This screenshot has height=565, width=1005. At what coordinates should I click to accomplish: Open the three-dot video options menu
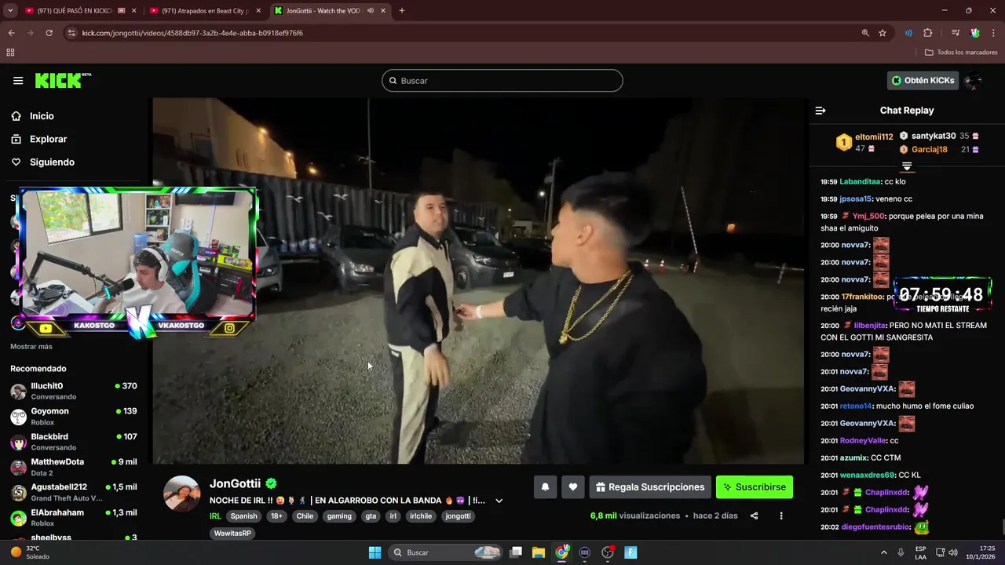tap(781, 516)
